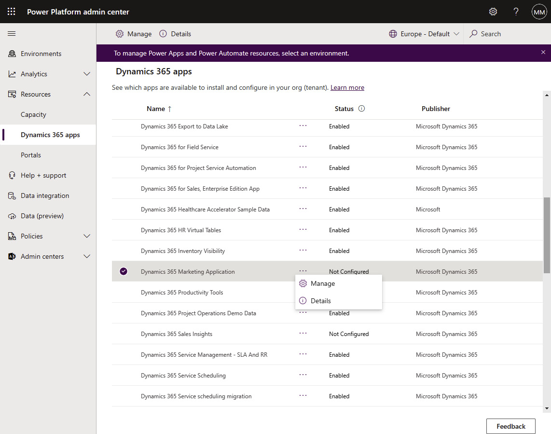Select the Dynamics 365 HR Virtual Tables name

click(181, 230)
